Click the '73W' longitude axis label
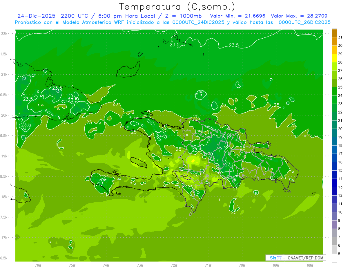 pyautogui.click(x=140, y=265)
